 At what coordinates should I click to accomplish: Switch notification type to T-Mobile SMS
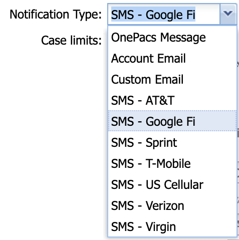(x=172, y=163)
